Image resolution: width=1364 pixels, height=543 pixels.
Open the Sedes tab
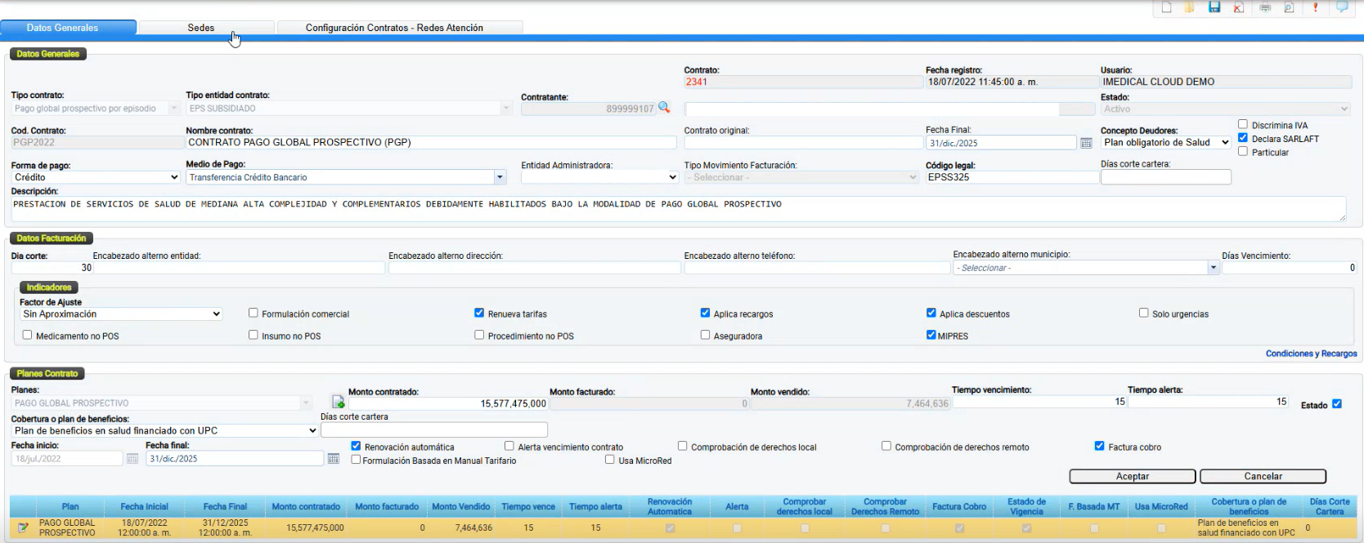click(206, 28)
